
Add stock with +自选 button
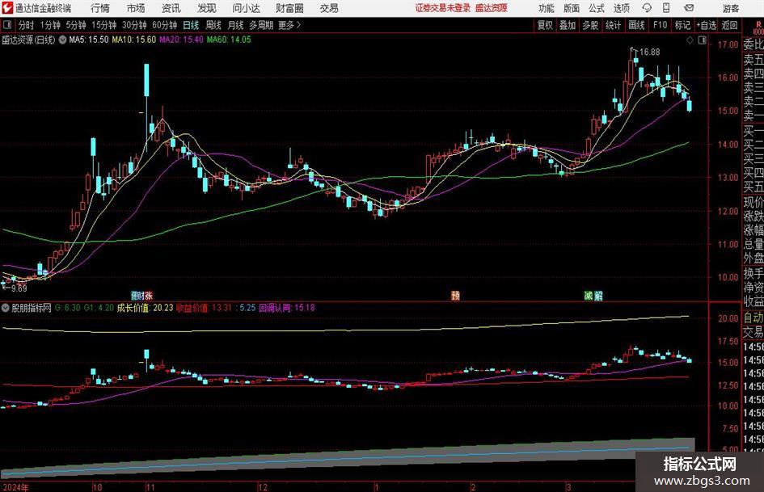click(706, 25)
